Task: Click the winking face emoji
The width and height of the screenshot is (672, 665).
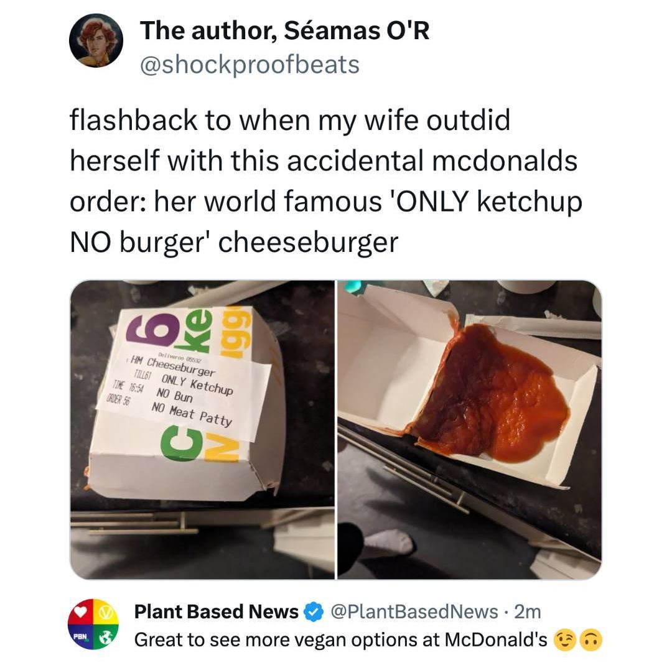Action: tap(565, 639)
